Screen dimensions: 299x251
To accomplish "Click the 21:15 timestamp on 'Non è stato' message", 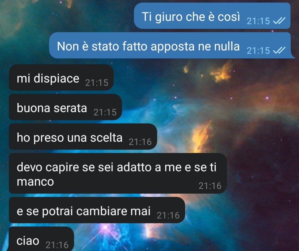I will coord(258,51).
